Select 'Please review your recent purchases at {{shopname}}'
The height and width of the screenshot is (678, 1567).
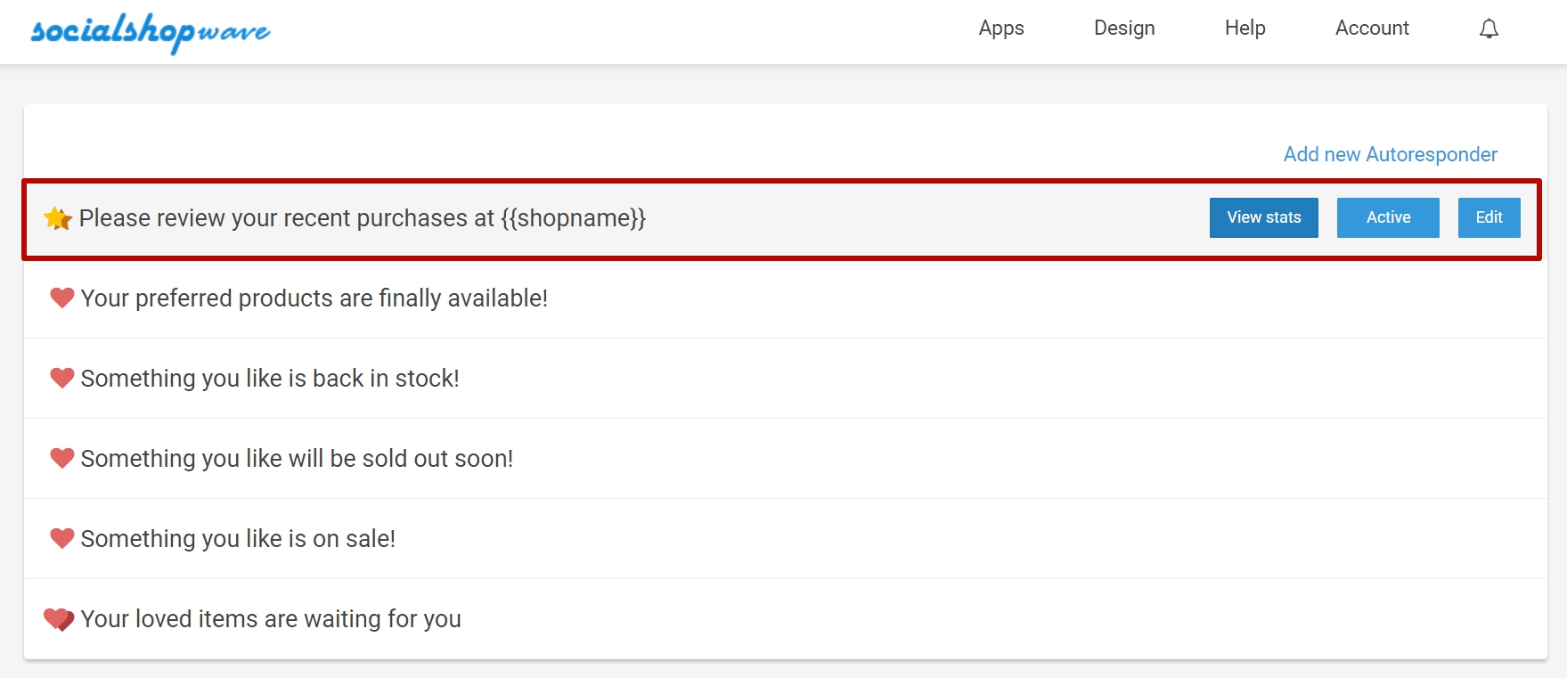(x=363, y=218)
